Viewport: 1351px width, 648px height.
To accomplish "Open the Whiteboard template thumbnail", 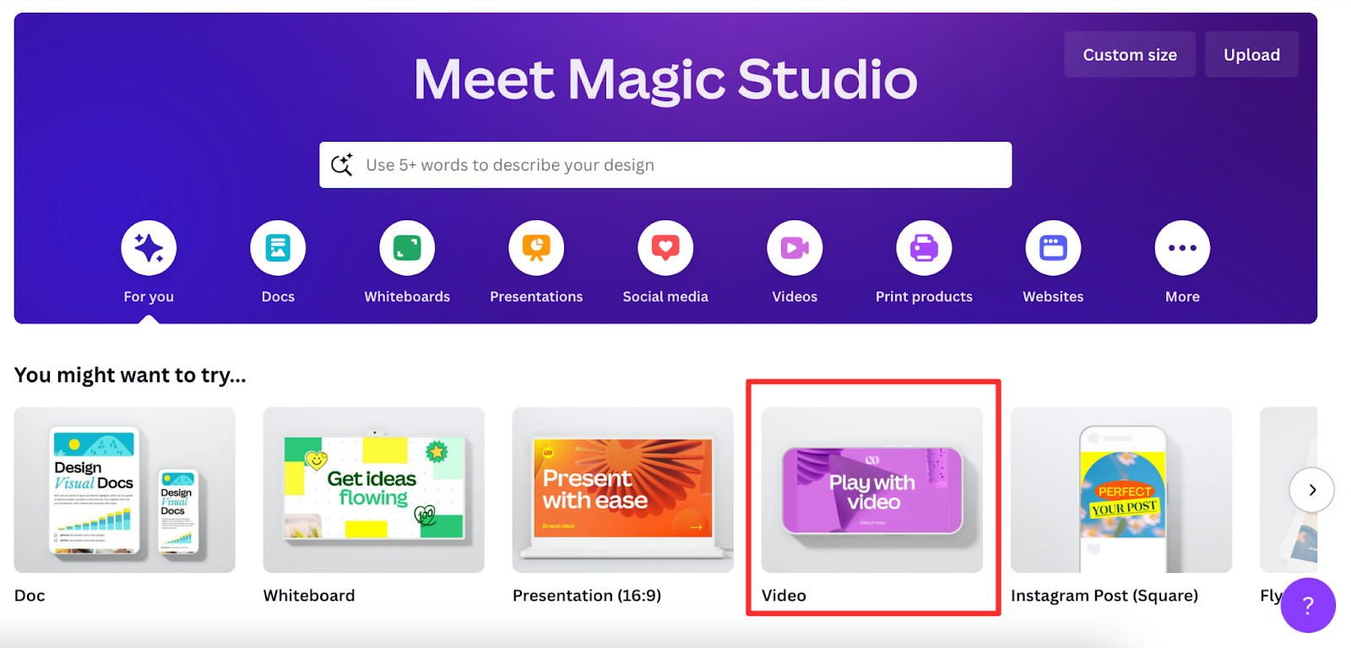I will pyautogui.click(x=374, y=490).
